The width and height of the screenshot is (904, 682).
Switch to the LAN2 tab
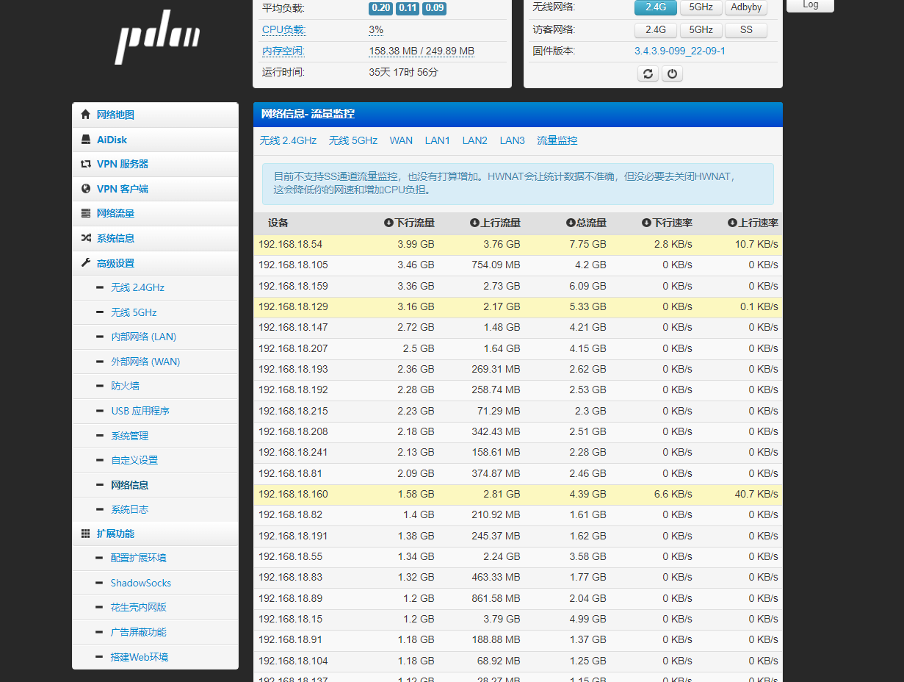(x=474, y=140)
